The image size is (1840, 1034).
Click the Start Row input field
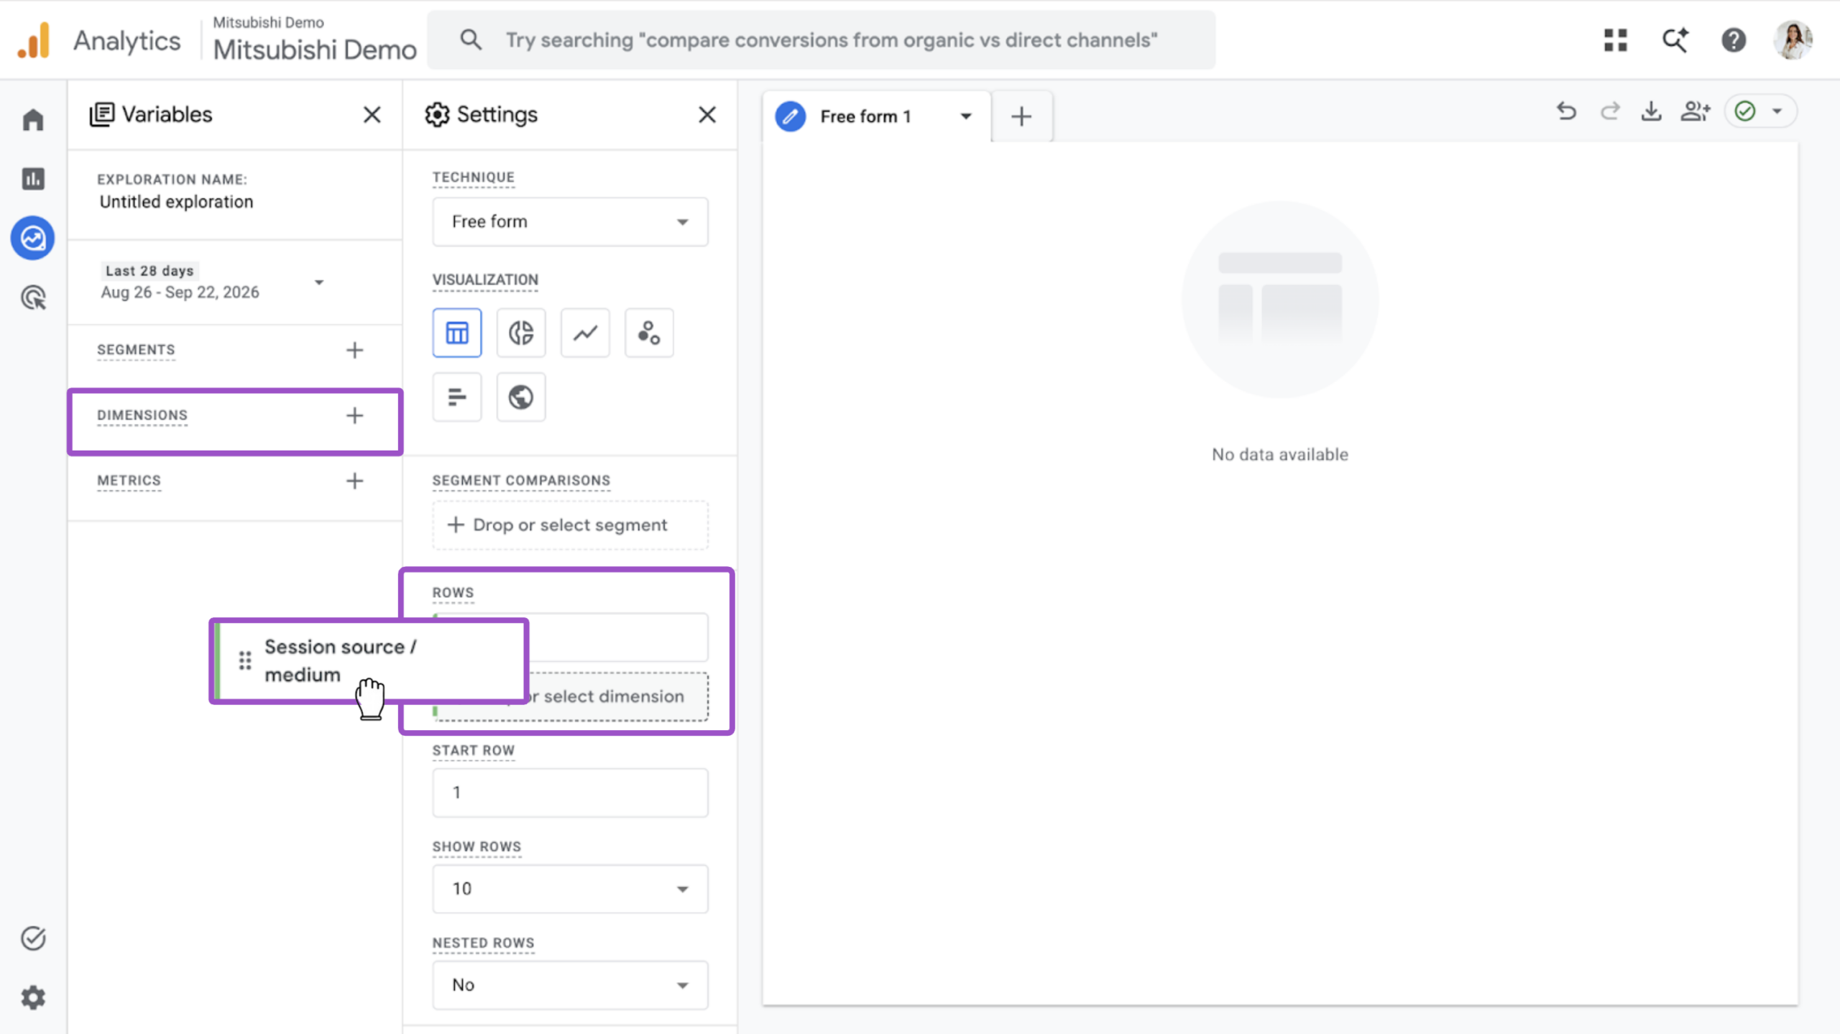coord(570,793)
